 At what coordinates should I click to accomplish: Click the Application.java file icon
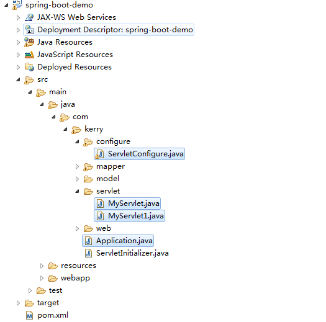pos(89,241)
